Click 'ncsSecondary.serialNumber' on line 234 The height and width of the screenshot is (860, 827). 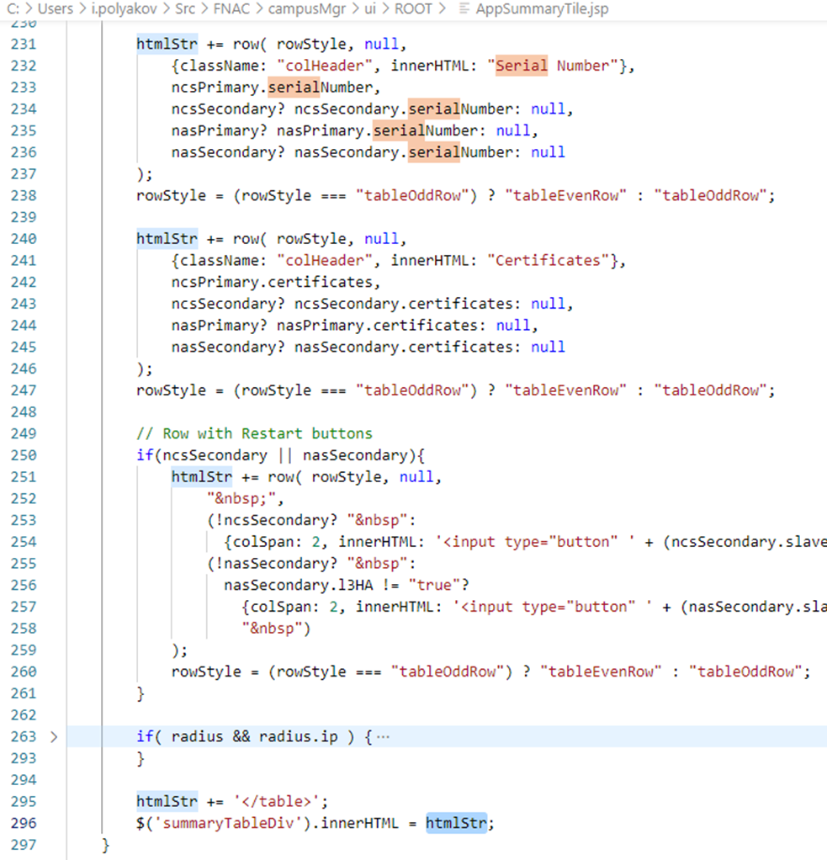[x=403, y=109]
